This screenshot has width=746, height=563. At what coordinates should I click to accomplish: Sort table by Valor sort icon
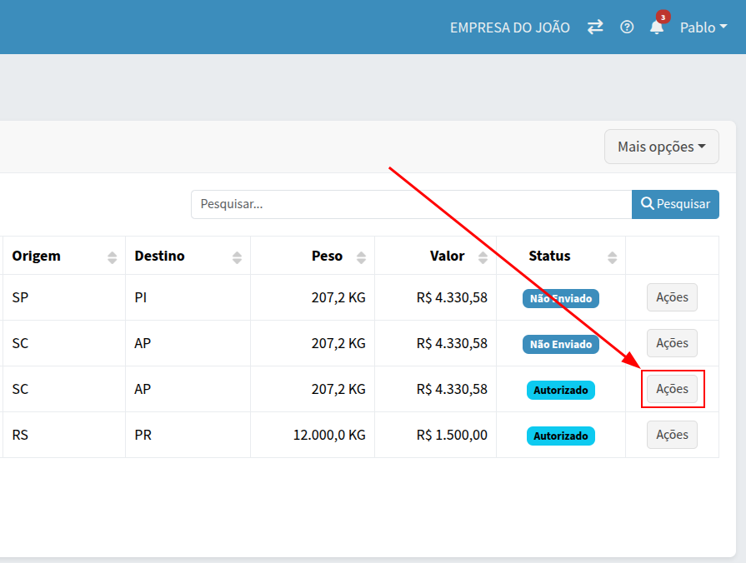[x=483, y=257]
